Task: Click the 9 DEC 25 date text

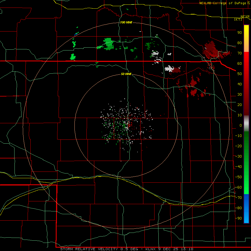Action: click(169, 249)
